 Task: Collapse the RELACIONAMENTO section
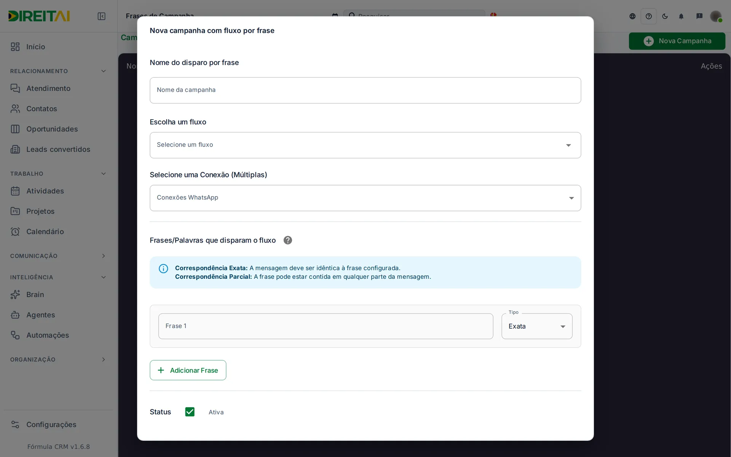point(58,71)
